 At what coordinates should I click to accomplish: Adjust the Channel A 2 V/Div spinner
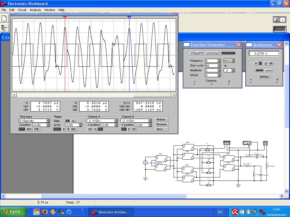pos(116,121)
